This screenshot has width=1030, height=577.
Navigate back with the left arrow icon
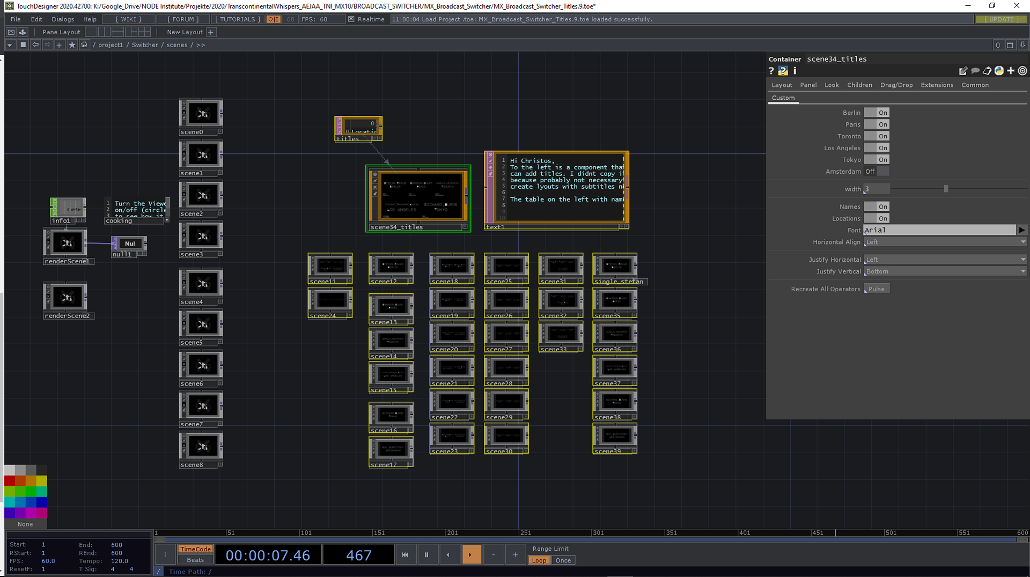(x=35, y=45)
